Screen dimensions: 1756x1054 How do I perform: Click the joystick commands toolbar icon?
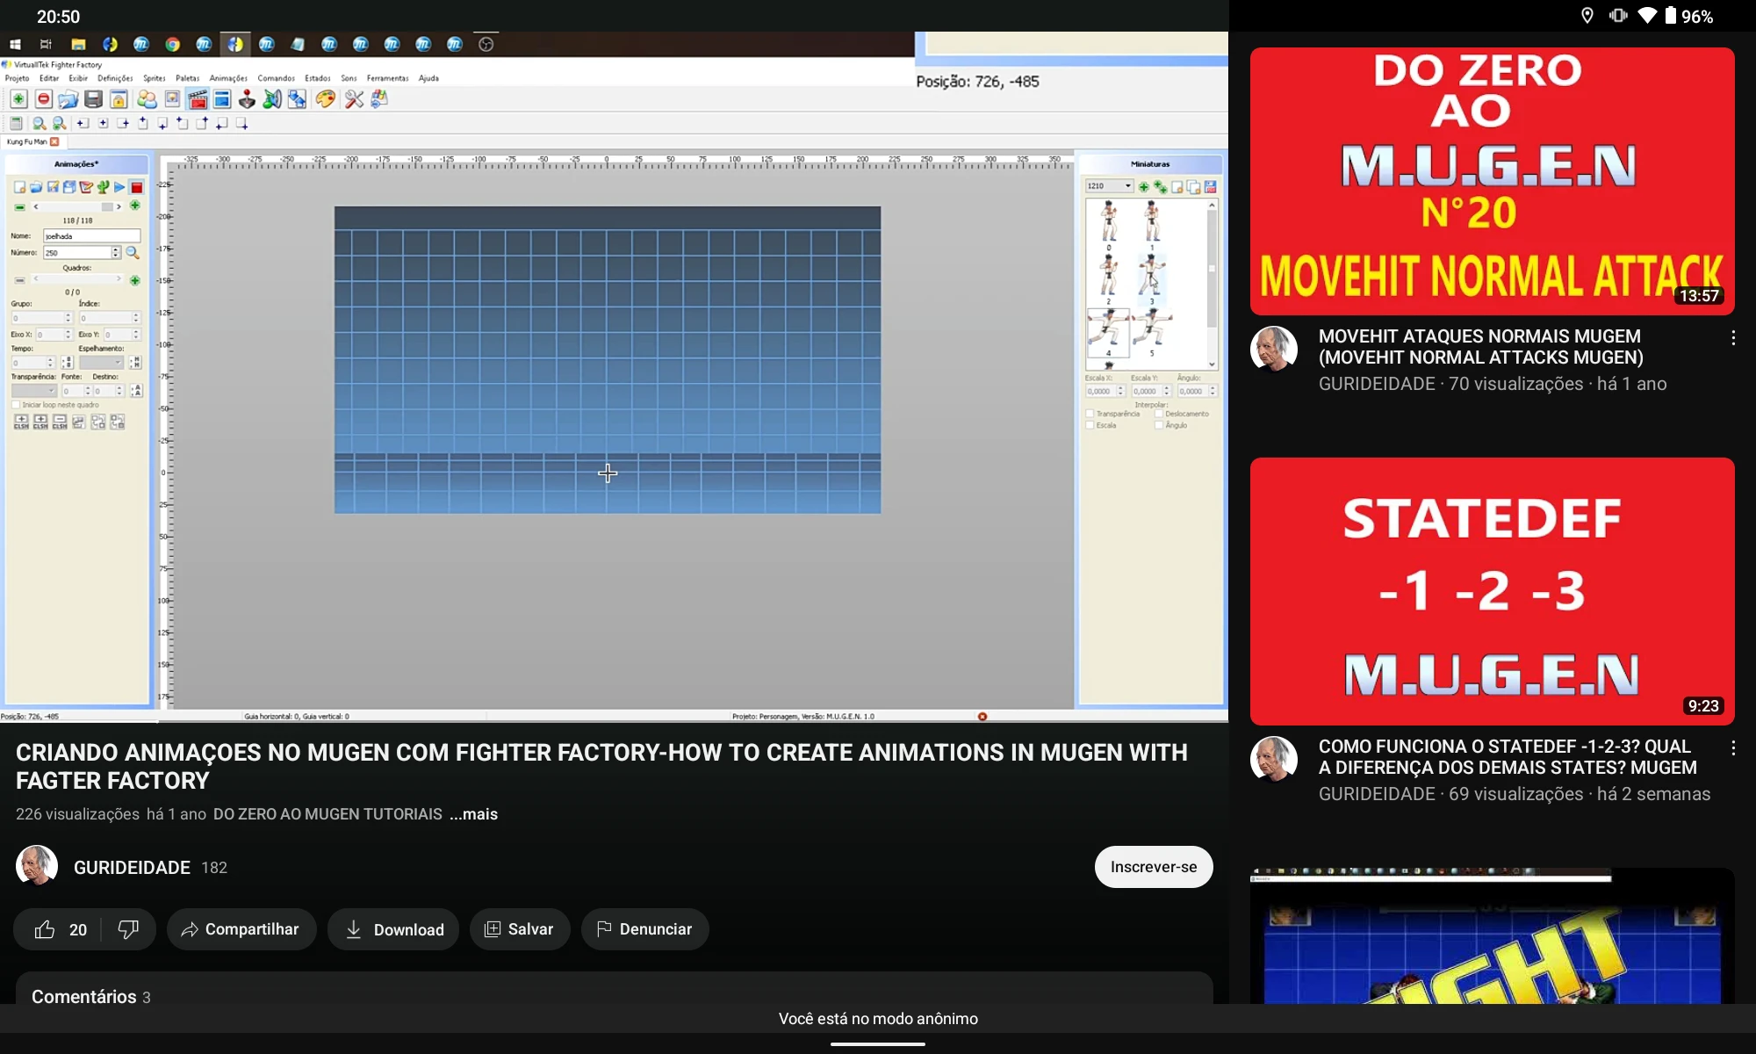[x=247, y=99]
